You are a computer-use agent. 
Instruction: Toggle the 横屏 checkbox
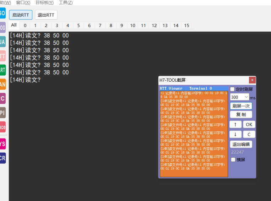point(233,160)
